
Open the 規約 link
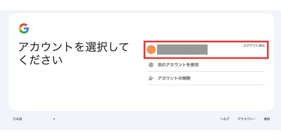(x=267, y=119)
